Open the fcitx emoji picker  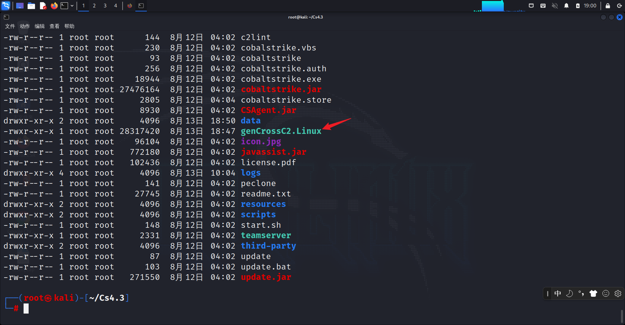606,293
